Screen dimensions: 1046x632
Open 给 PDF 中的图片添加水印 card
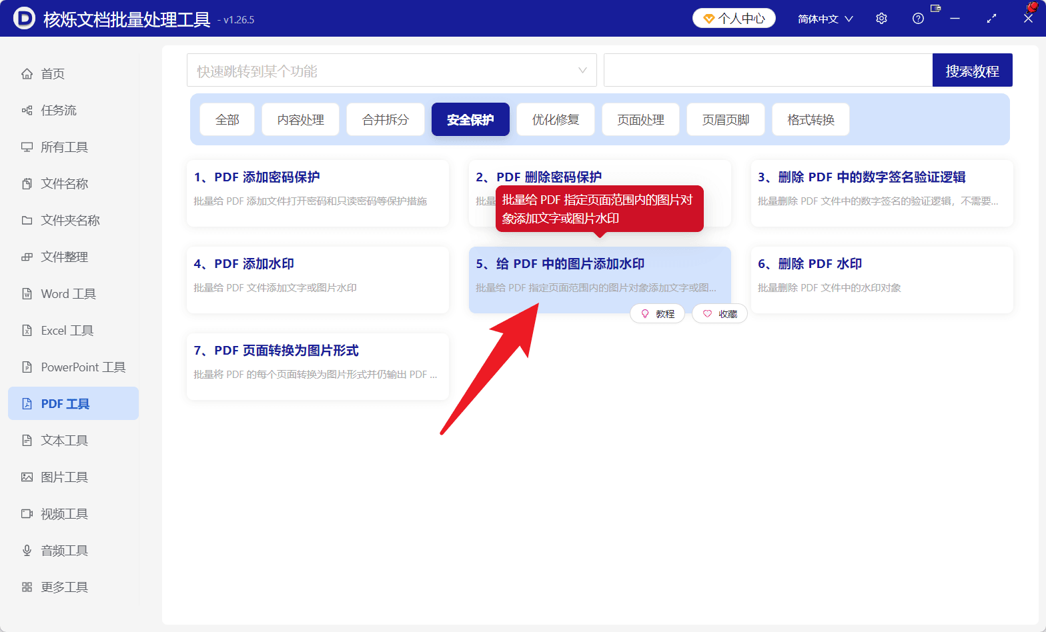600,280
